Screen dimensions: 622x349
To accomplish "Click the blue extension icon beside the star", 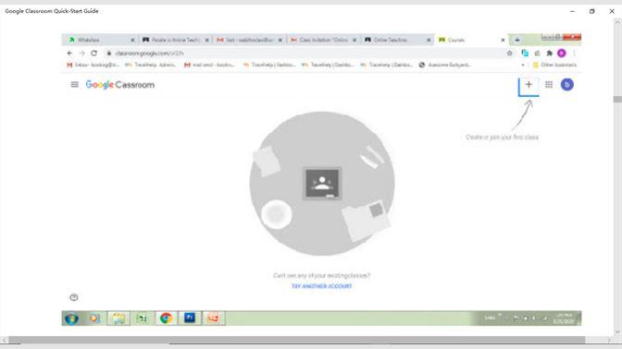I will [x=525, y=53].
